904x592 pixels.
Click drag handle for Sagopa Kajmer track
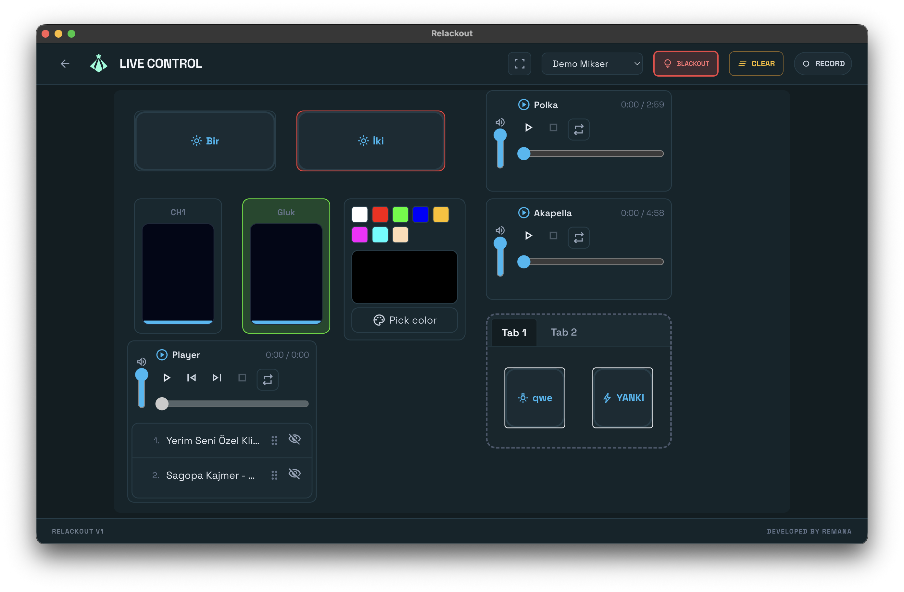[x=274, y=475]
